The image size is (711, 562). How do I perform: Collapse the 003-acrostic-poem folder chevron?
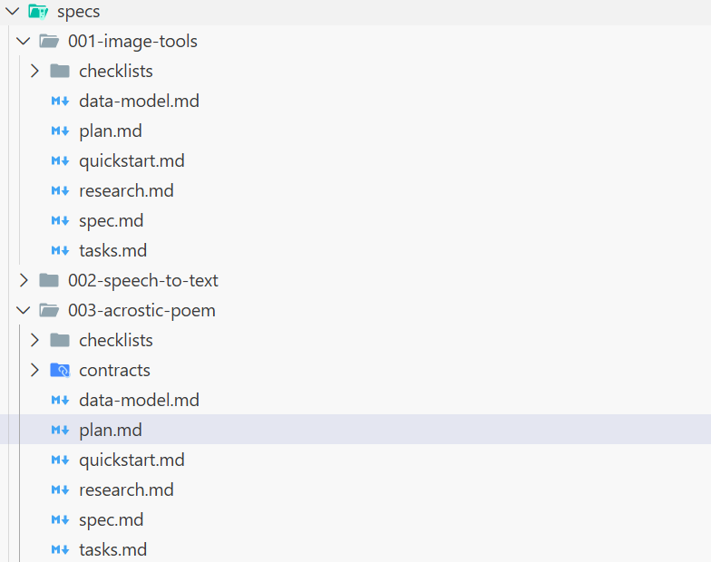pyautogui.click(x=23, y=311)
